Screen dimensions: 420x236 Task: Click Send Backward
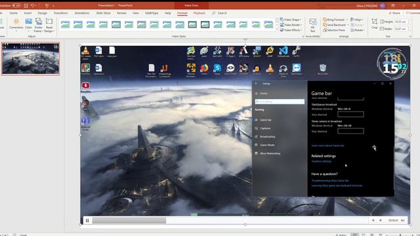[x=334, y=25]
